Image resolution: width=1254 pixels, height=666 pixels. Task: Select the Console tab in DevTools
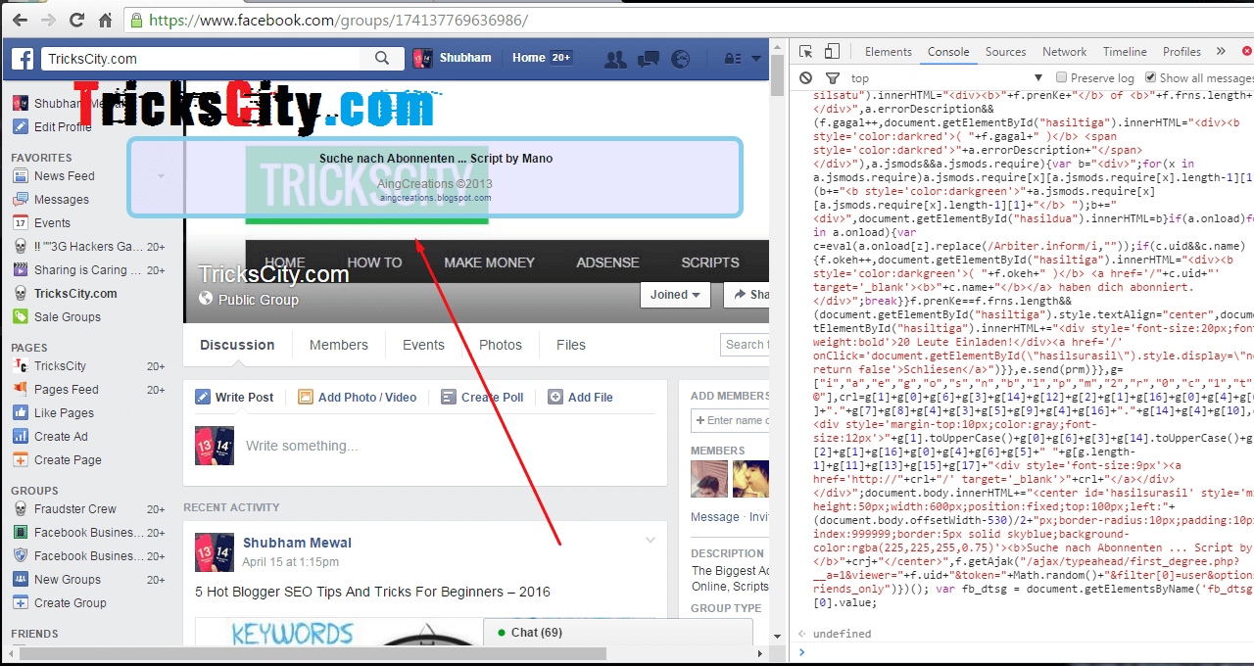(948, 52)
